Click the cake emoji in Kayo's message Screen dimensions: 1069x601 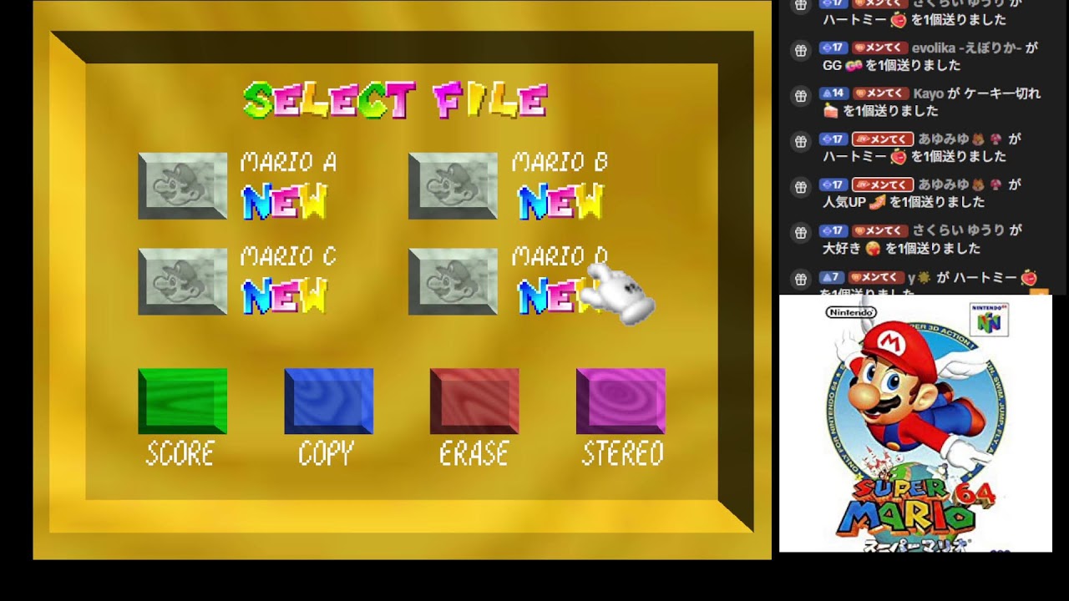tap(831, 110)
